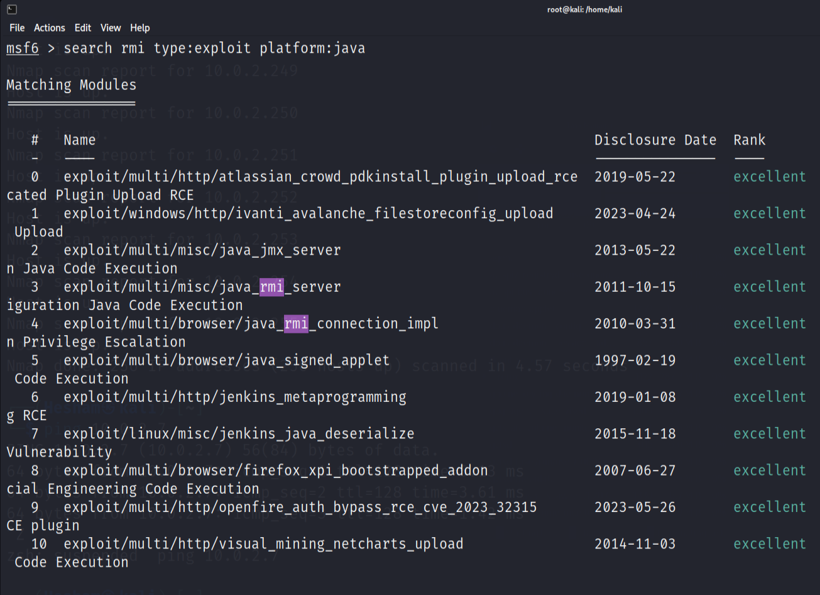Click the disclosure date 2014-11-03
Screen dimensions: 820x595
[x=635, y=544]
